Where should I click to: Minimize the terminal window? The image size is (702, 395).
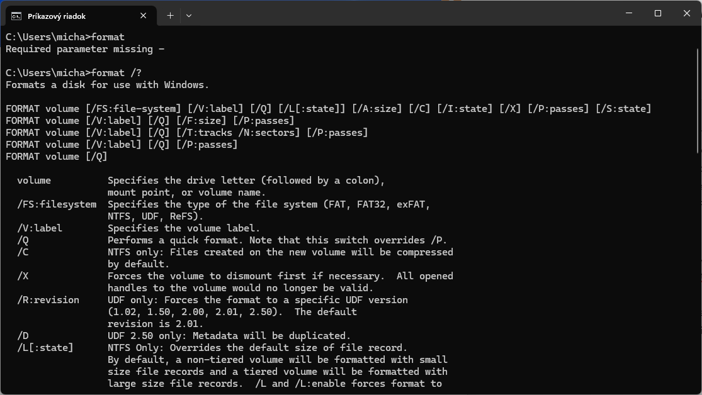[x=628, y=13]
